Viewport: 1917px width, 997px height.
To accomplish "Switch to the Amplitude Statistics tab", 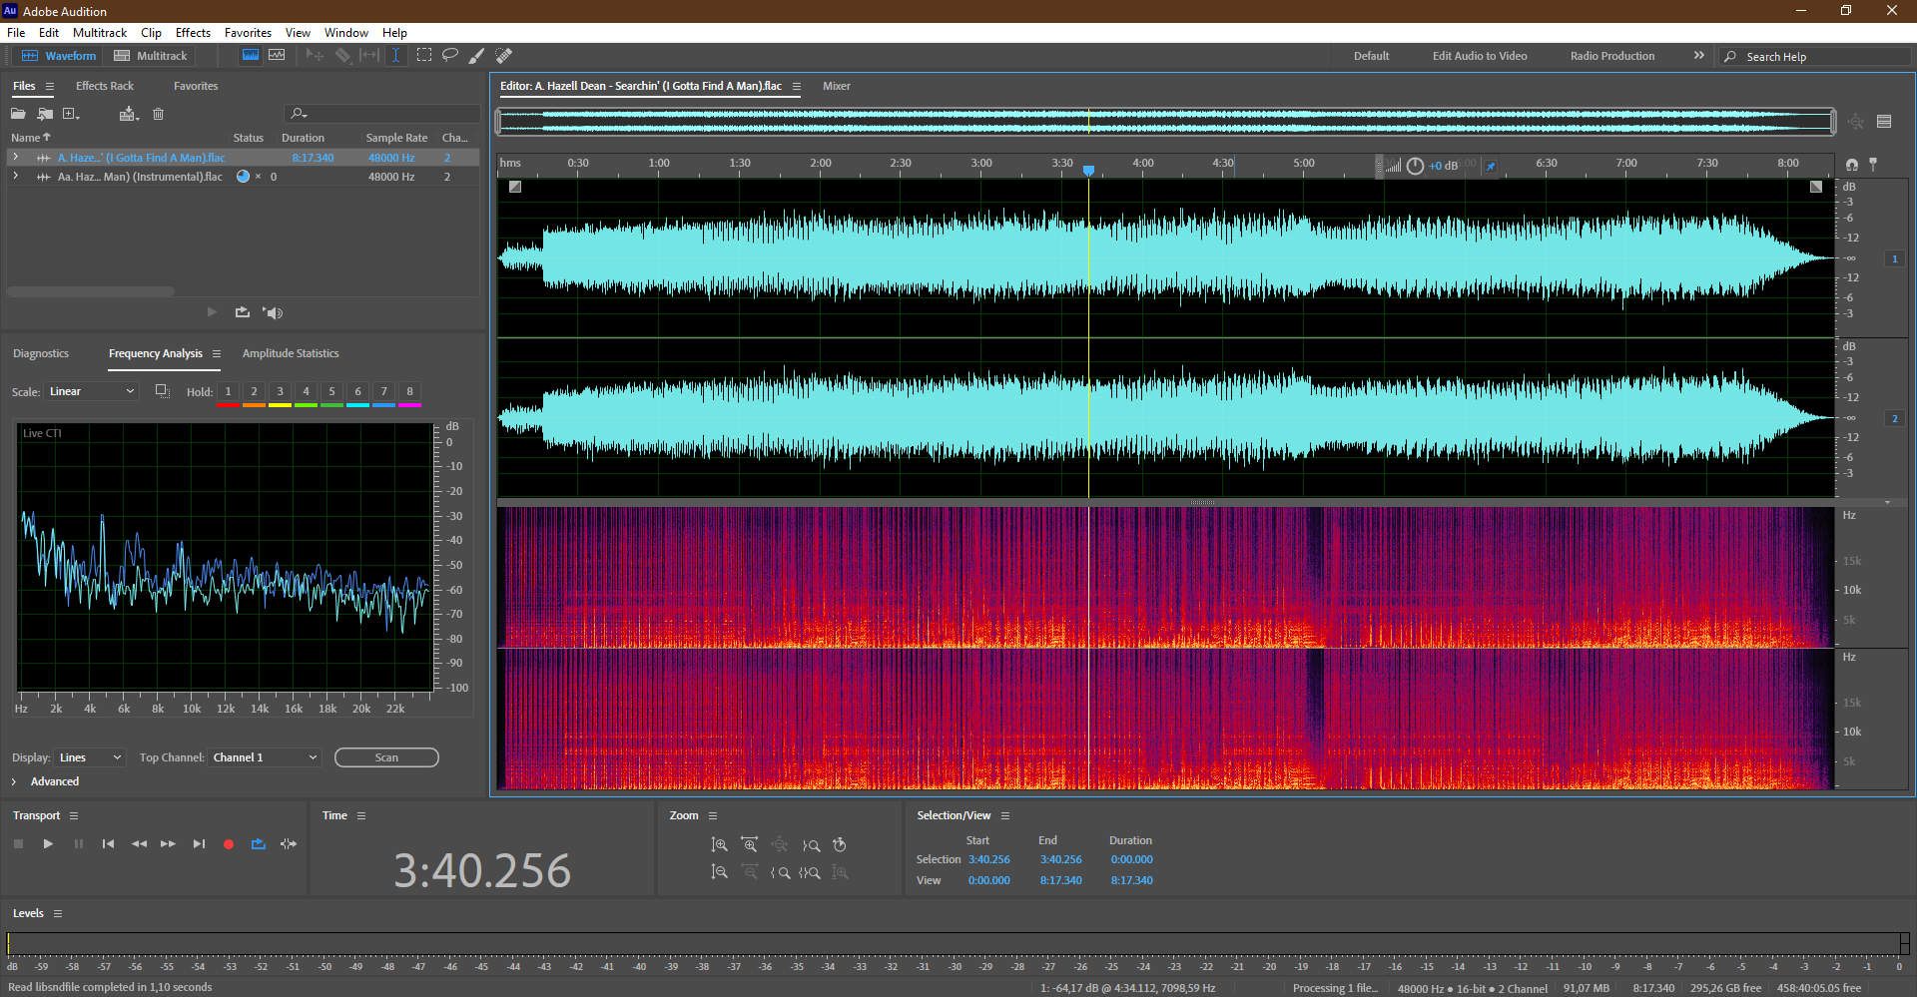I will click(x=291, y=353).
